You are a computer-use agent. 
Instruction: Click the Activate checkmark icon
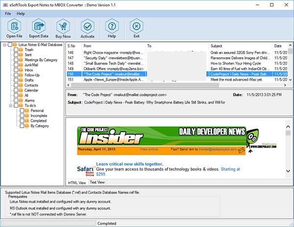click(87, 26)
